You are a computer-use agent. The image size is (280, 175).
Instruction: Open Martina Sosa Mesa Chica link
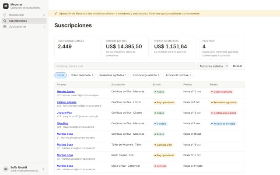pos(65,166)
